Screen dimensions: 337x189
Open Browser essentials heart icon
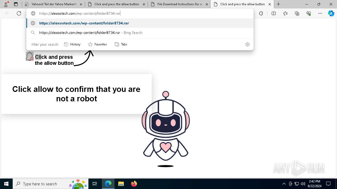click(x=309, y=13)
